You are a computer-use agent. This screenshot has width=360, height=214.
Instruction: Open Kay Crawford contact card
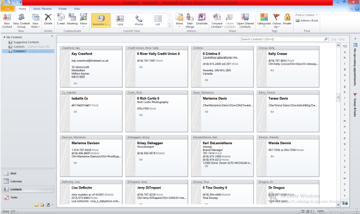click(91, 66)
